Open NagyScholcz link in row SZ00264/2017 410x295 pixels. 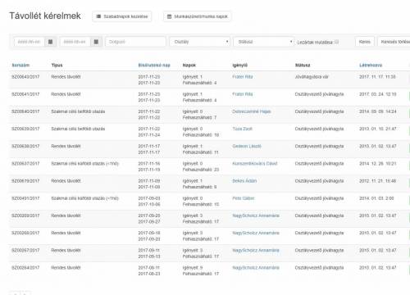pyautogui.click(x=256, y=268)
